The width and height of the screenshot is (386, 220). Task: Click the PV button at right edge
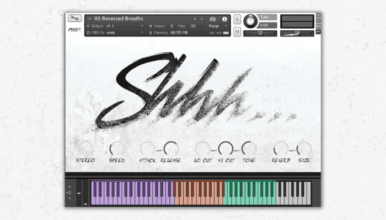click(x=318, y=32)
